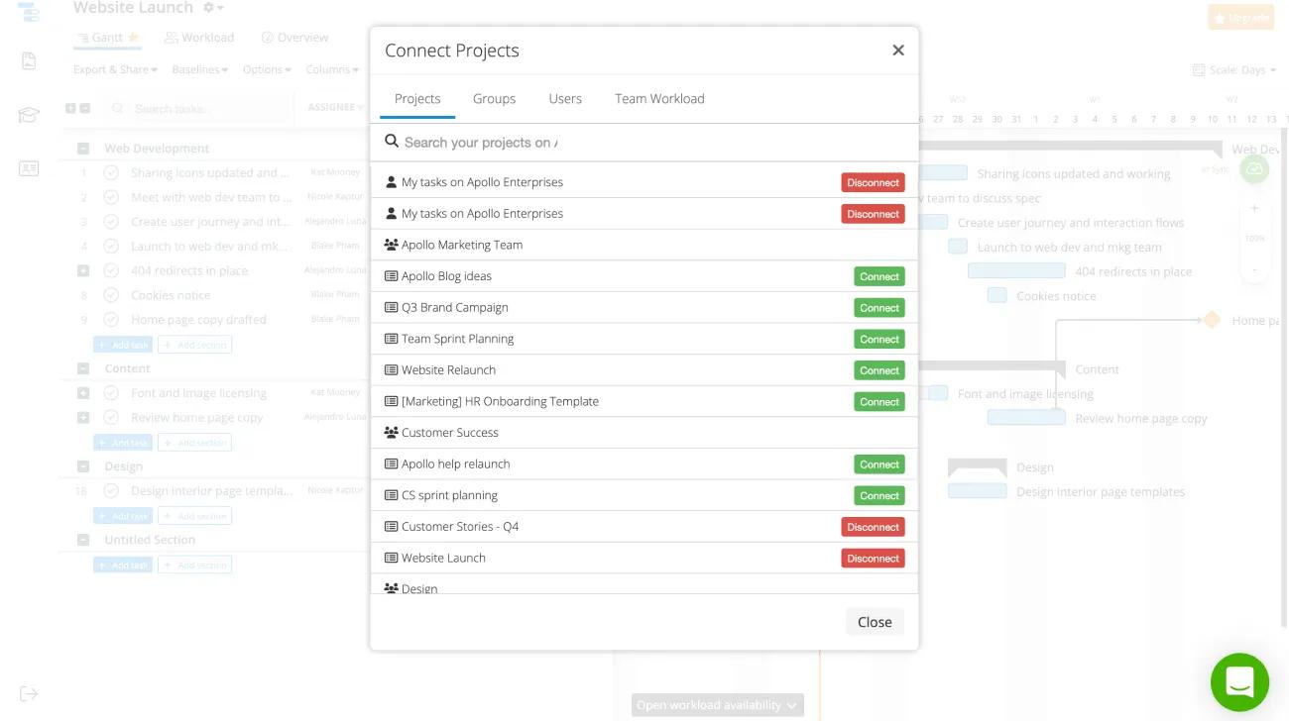Open the Scale: Days dropdown
Screen dimensions: 1289x721
point(1232,69)
